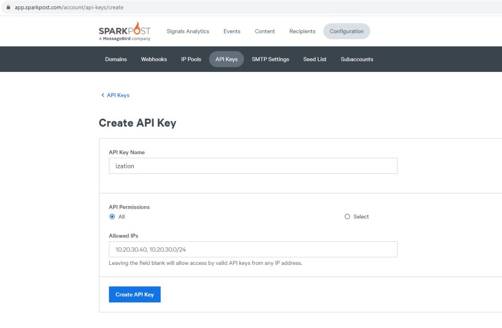This screenshot has width=502, height=328.
Task: Click the padlock icon in address bar
Action: [x=8, y=7]
